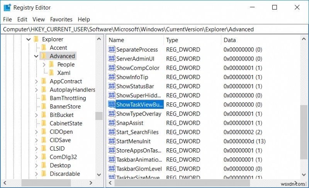Viewport: 309px width, 188px height.
Task: Expand the People subkey
Action: click(44, 64)
